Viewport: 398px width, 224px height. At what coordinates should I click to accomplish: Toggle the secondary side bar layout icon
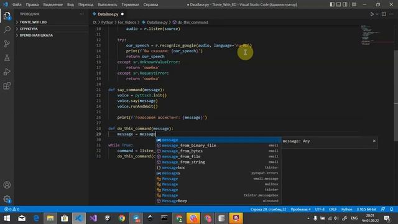[345, 4]
